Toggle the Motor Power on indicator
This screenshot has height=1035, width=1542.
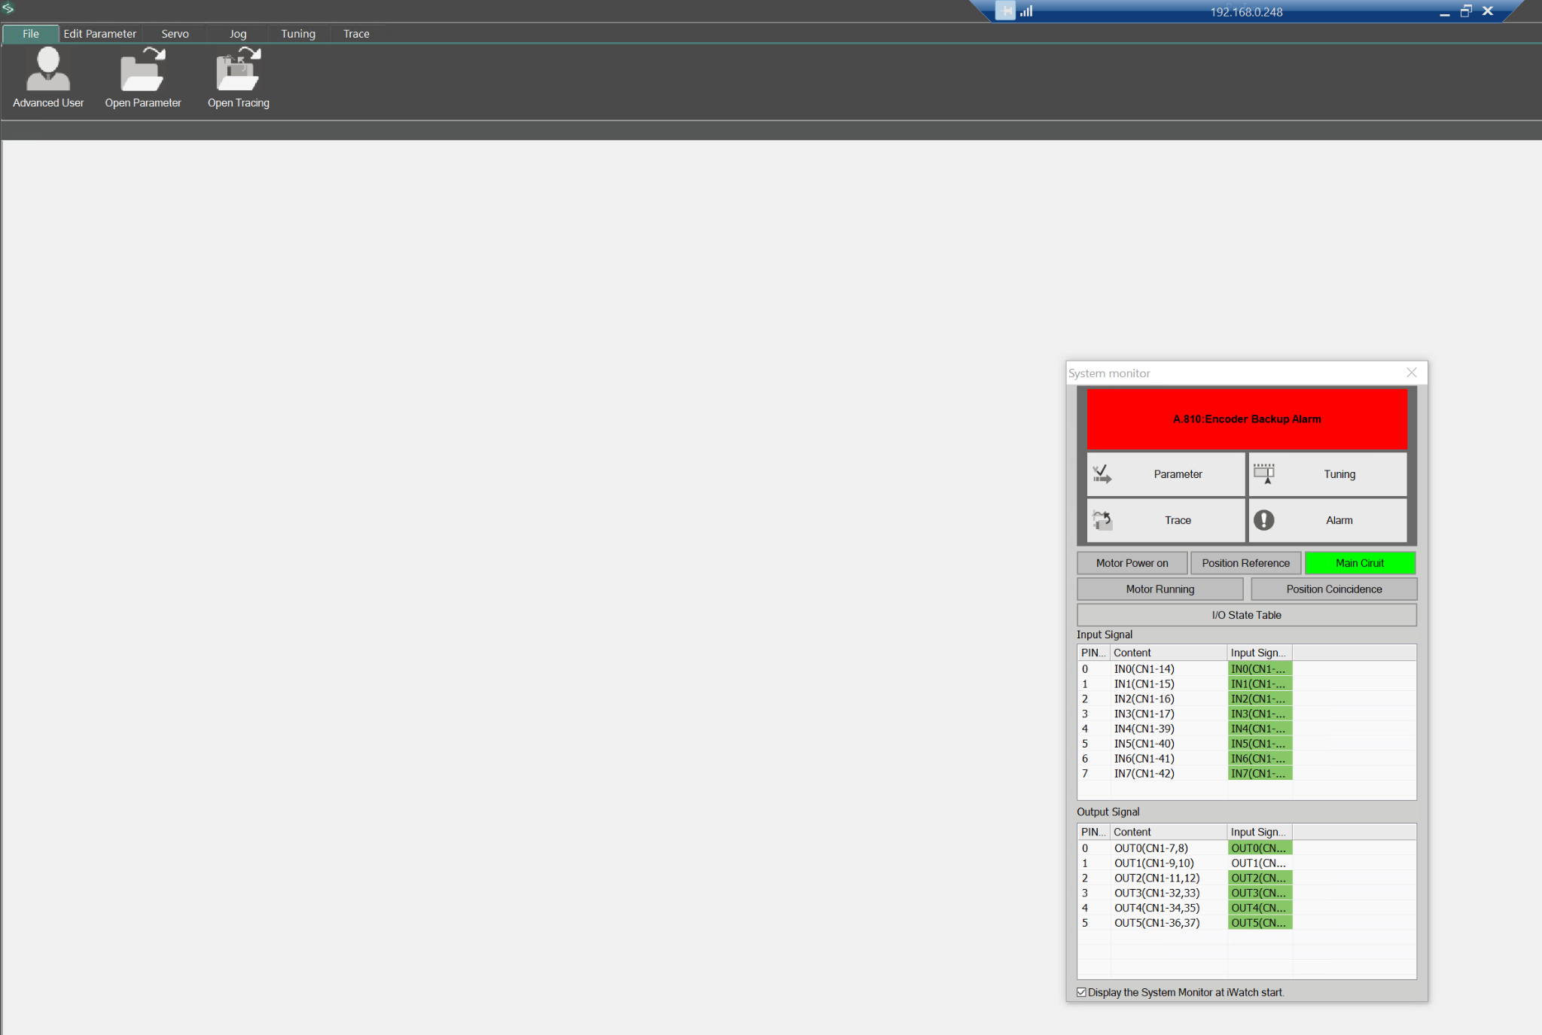[x=1132, y=563]
